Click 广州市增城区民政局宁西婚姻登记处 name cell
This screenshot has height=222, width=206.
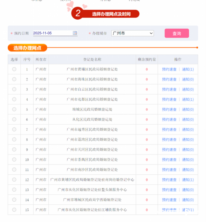(x=92, y=200)
